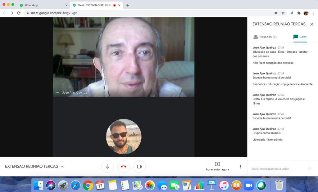Viewport: 318px width, 192px height.
Task: Click the three-dot options on Jose Ajax Queiroz's video tile
Action: [57, 92]
